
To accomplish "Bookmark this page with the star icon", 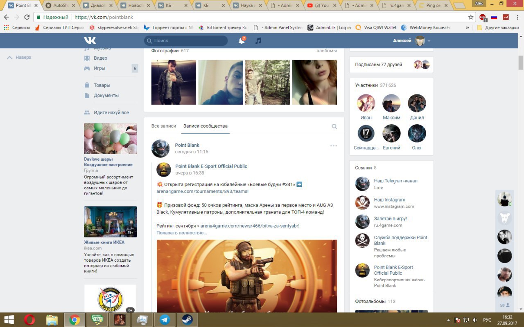I will (471, 17).
